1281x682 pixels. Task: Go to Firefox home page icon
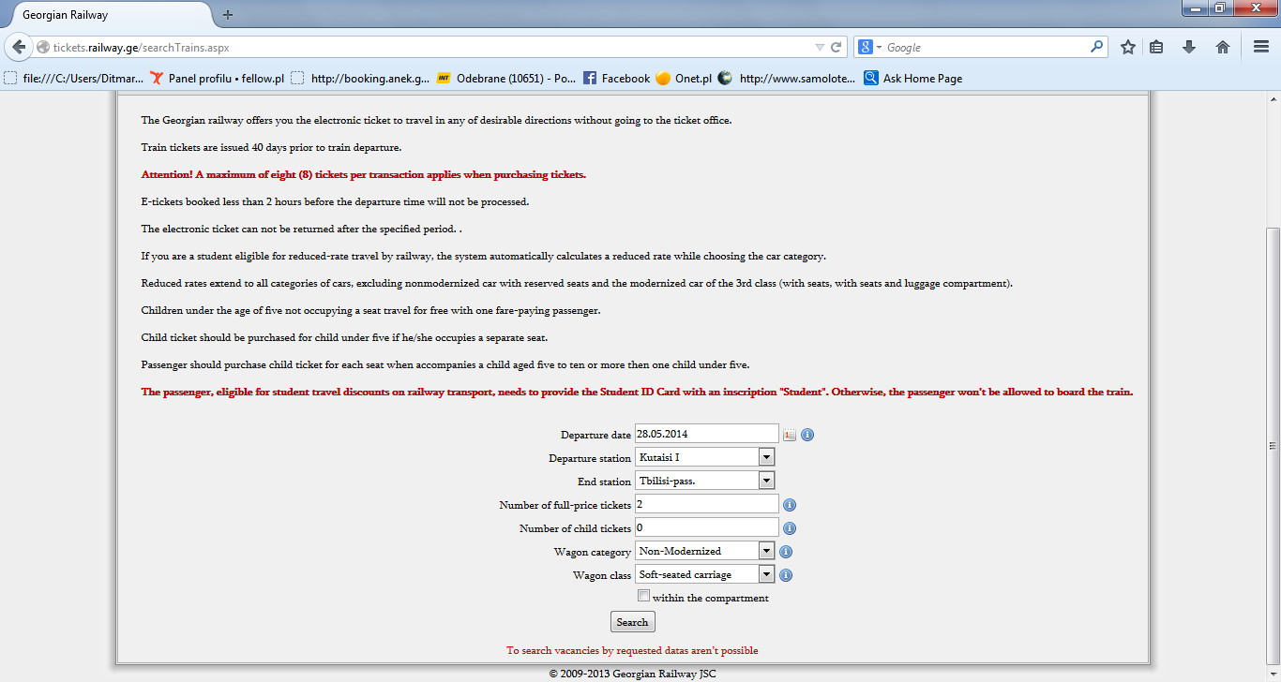point(1223,47)
